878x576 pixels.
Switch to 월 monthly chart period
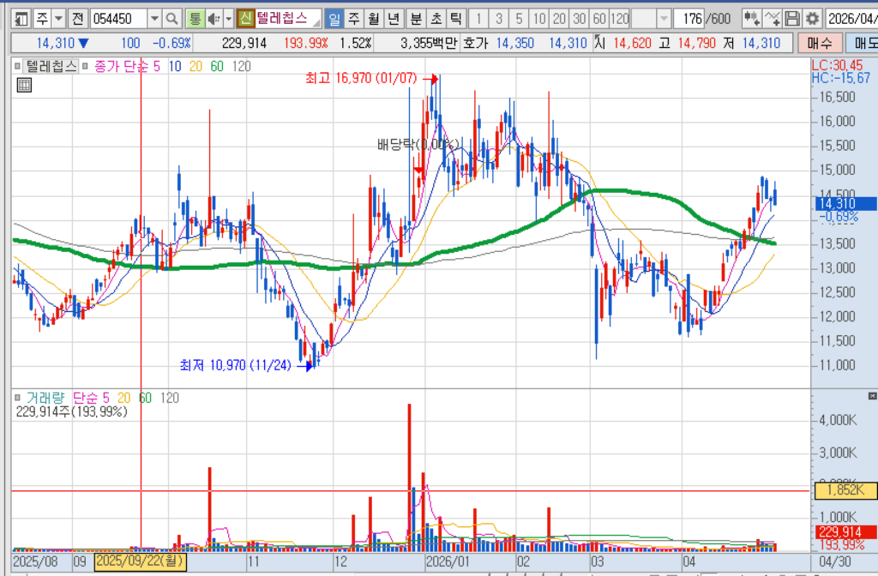pos(374,19)
